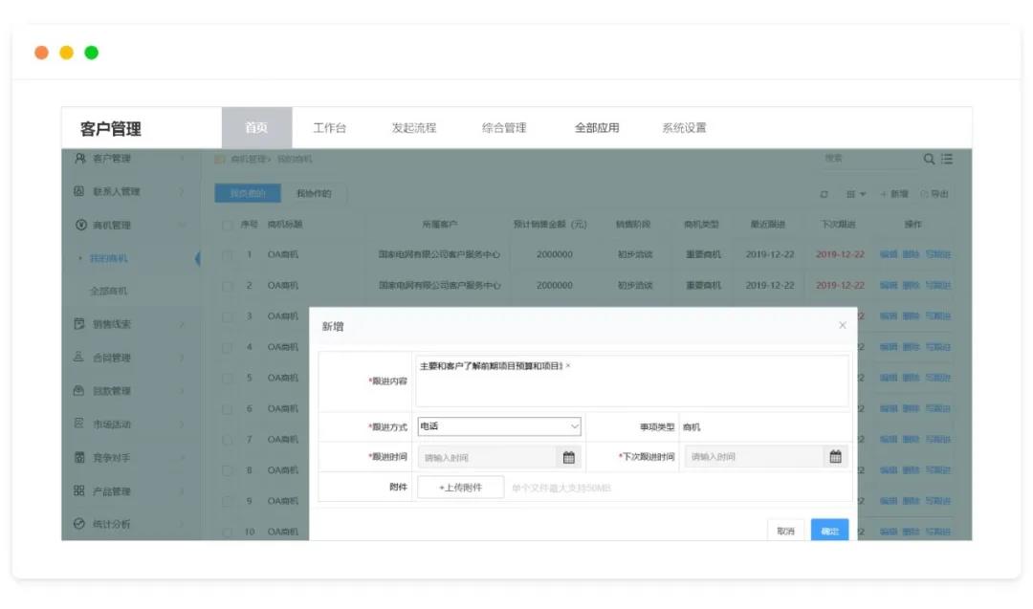Image resolution: width=1033 pixels, height=609 pixels.
Task: Expand 联系人管理 with its chevron arrow
Action: click(182, 191)
